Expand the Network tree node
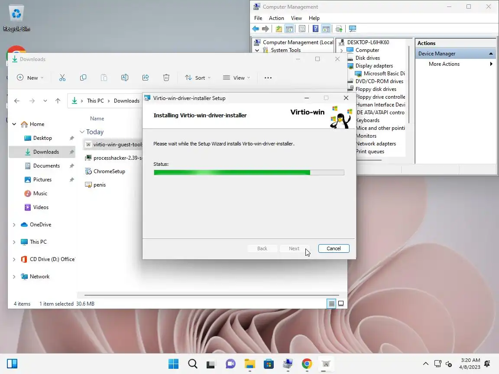Viewport: 499px width, 374px height. click(14, 277)
